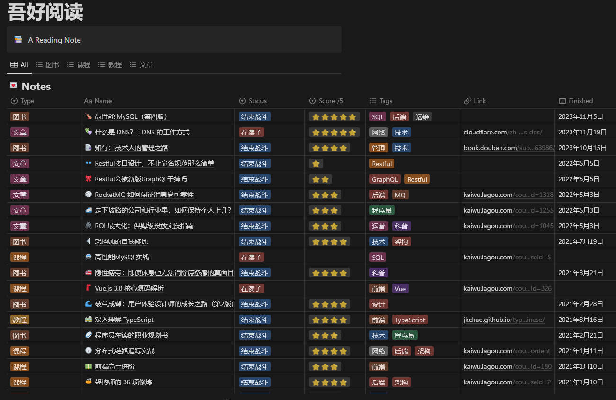Viewport: 616px width, 400px height.
Task: Open kaiwu.lagou.com link ending d=1318
Action: [x=509, y=195]
